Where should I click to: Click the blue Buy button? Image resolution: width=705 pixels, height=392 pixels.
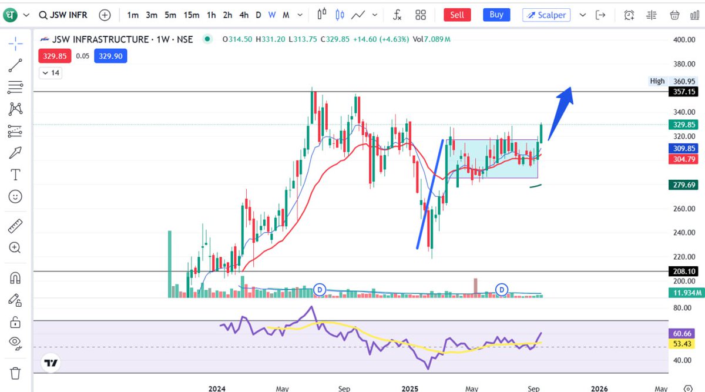pyautogui.click(x=496, y=15)
